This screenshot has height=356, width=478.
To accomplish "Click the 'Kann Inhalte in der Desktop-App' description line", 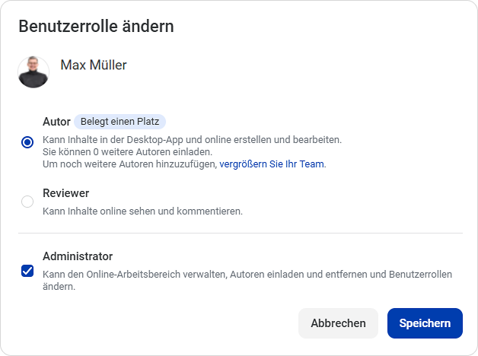I will (x=192, y=140).
